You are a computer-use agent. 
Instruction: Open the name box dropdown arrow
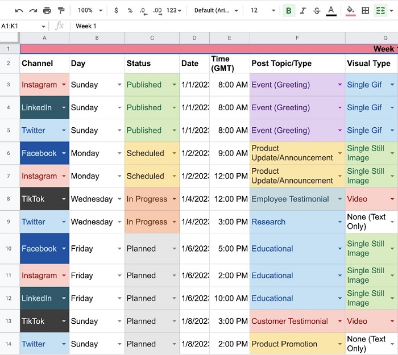pyautogui.click(x=43, y=26)
